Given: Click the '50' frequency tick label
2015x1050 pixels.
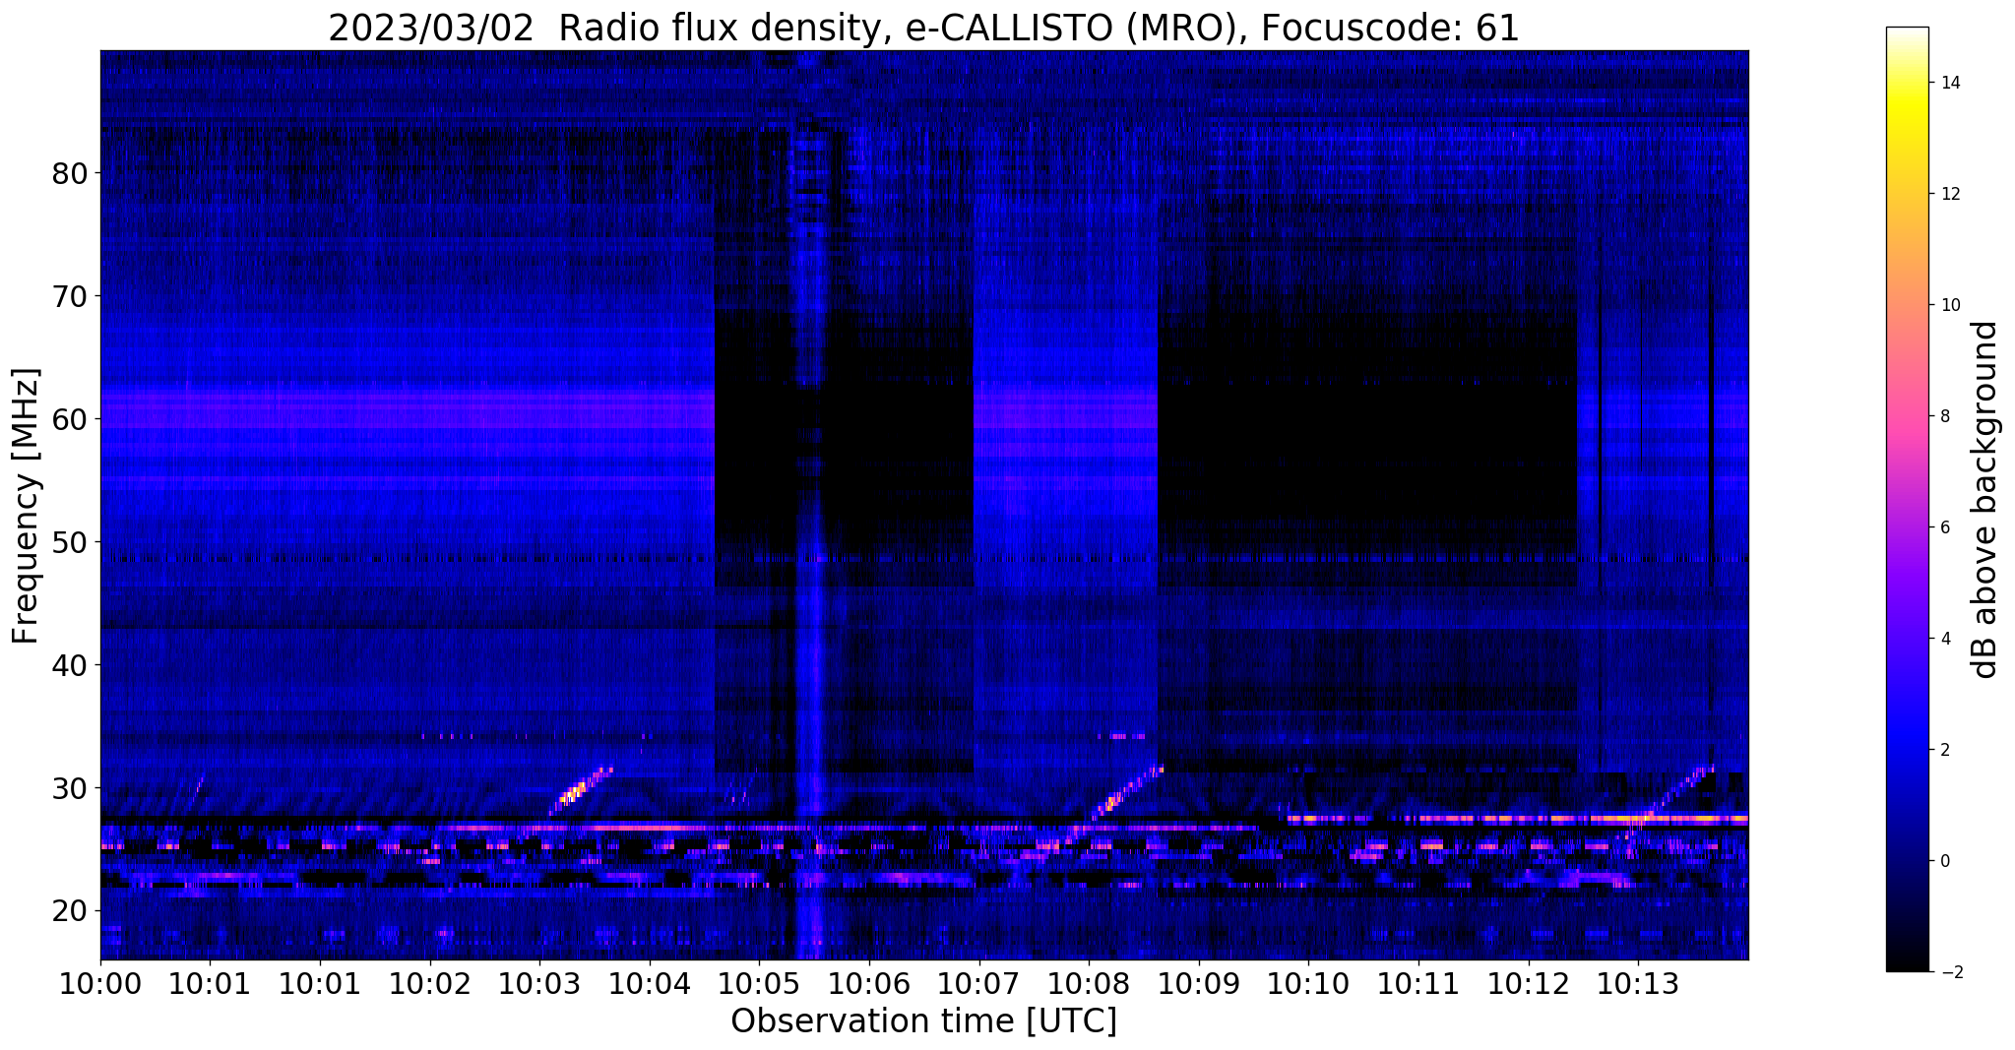Looking at the screenshot, I should tap(70, 542).
